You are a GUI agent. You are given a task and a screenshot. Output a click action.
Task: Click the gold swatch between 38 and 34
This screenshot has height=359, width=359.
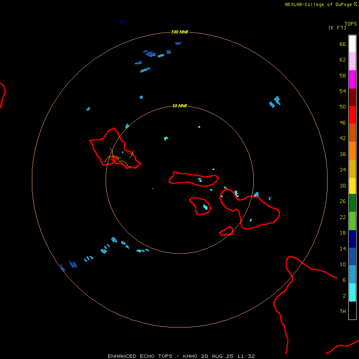coord(352,169)
